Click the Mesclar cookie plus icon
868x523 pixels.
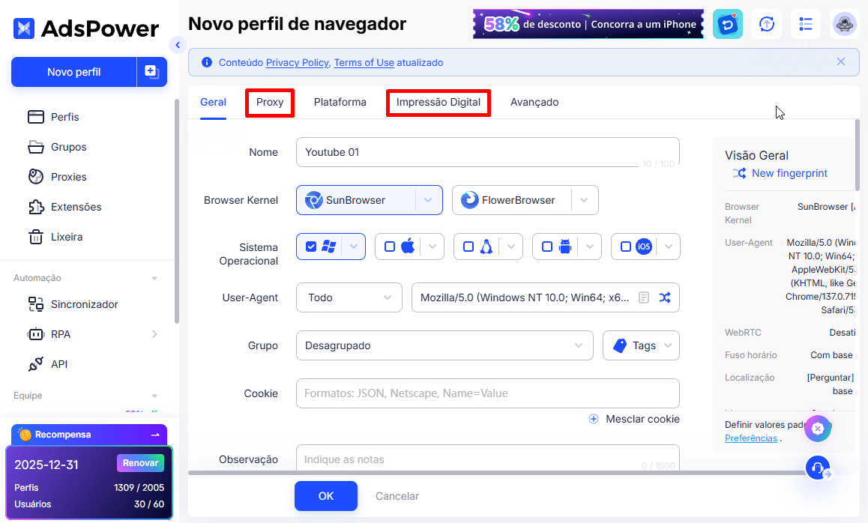594,419
